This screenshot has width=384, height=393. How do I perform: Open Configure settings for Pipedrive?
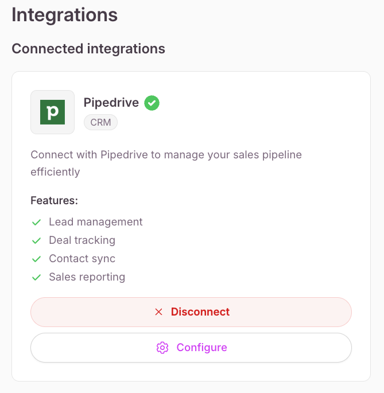pos(191,348)
